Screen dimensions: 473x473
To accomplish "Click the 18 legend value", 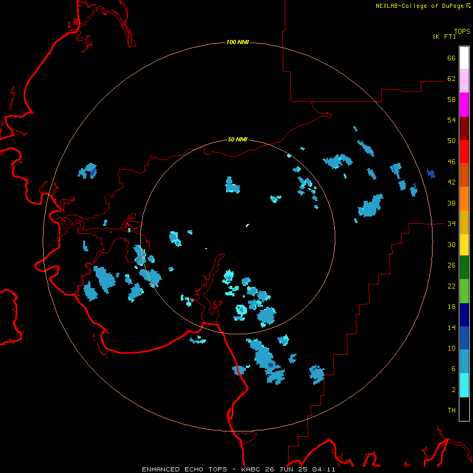I will coord(451,307).
